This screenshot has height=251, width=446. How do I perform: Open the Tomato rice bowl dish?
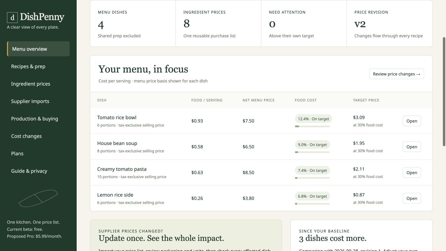coord(412,121)
